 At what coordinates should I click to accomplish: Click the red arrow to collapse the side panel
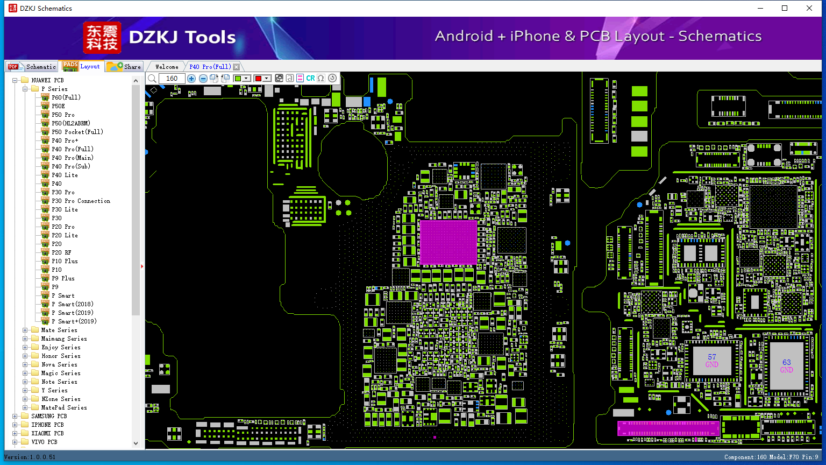click(x=142, y=266)
